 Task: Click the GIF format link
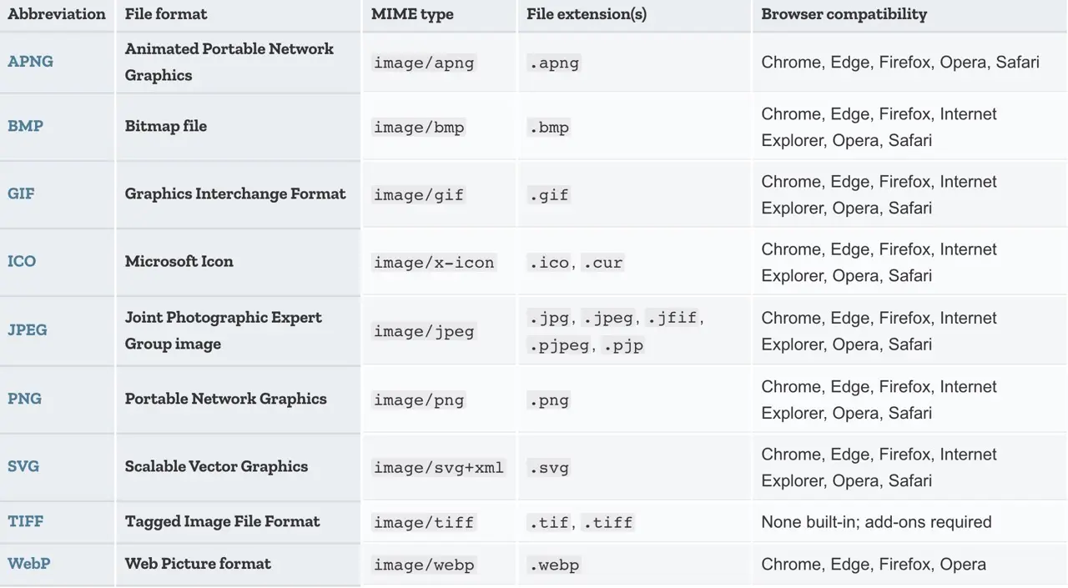tap(21, 193)
